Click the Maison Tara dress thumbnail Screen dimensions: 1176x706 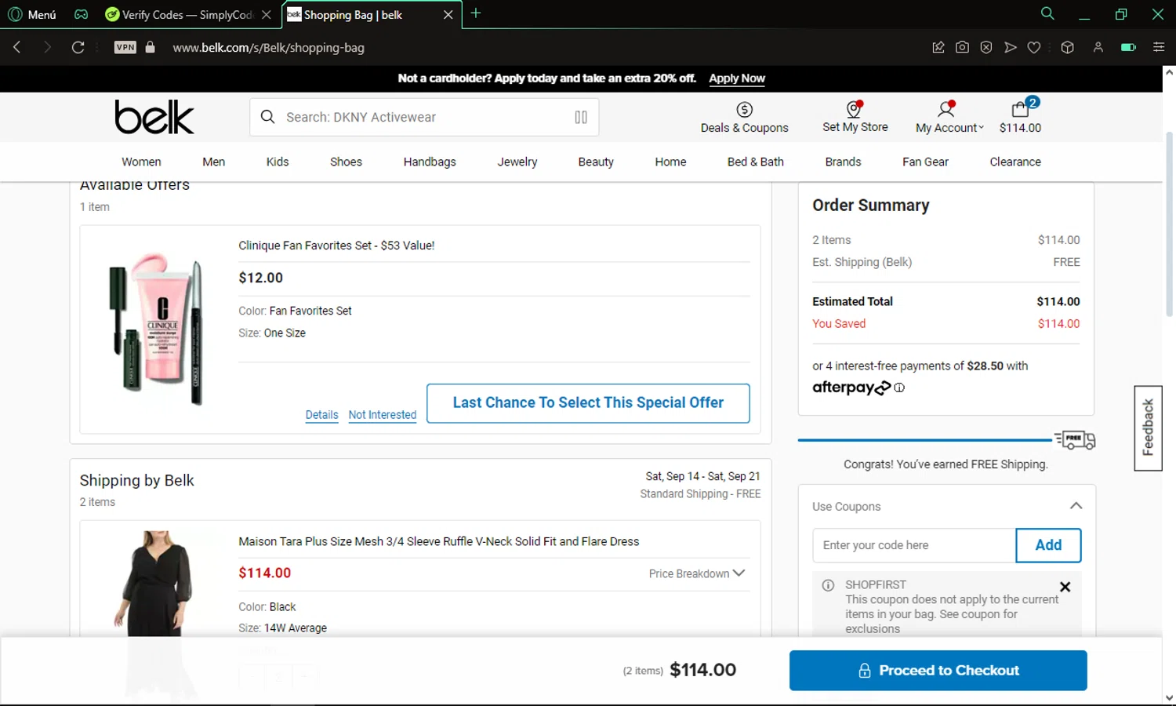155,584
